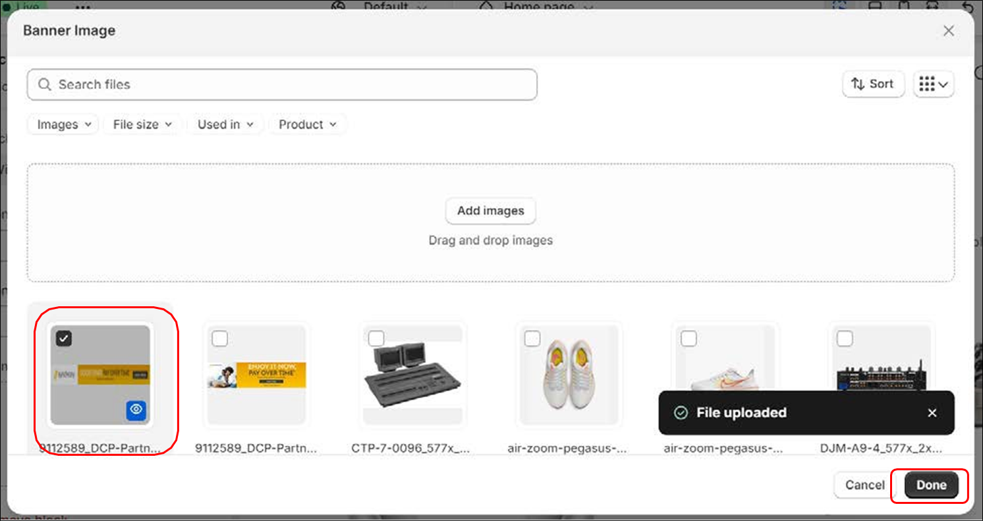Uncheck the selected first banner image checkbox
This screenshot has height=521, width=983.
(64, 339)
